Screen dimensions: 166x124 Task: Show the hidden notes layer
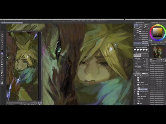(x=134, y=80)
